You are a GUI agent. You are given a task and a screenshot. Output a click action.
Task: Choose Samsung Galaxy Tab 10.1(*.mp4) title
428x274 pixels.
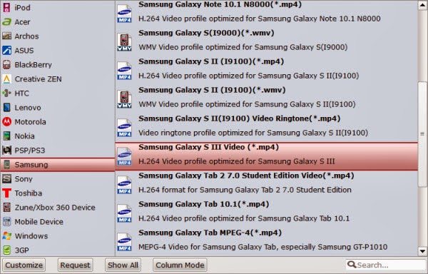pos(204,204)
